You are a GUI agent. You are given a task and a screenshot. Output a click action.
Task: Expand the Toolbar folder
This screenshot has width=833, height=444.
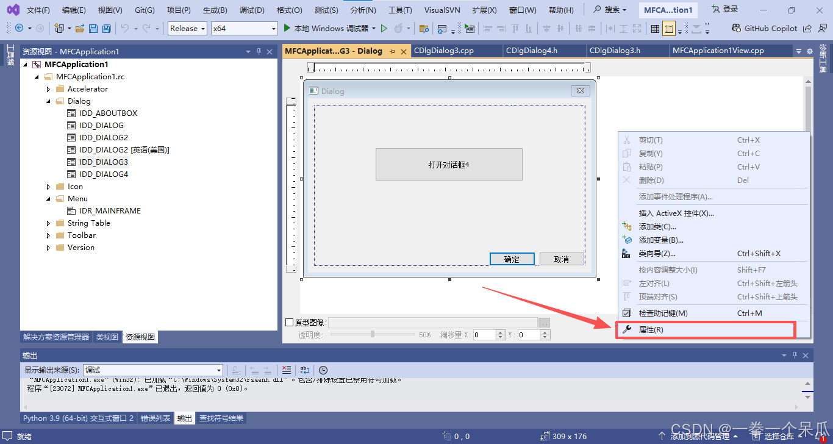tap(49, 235)
